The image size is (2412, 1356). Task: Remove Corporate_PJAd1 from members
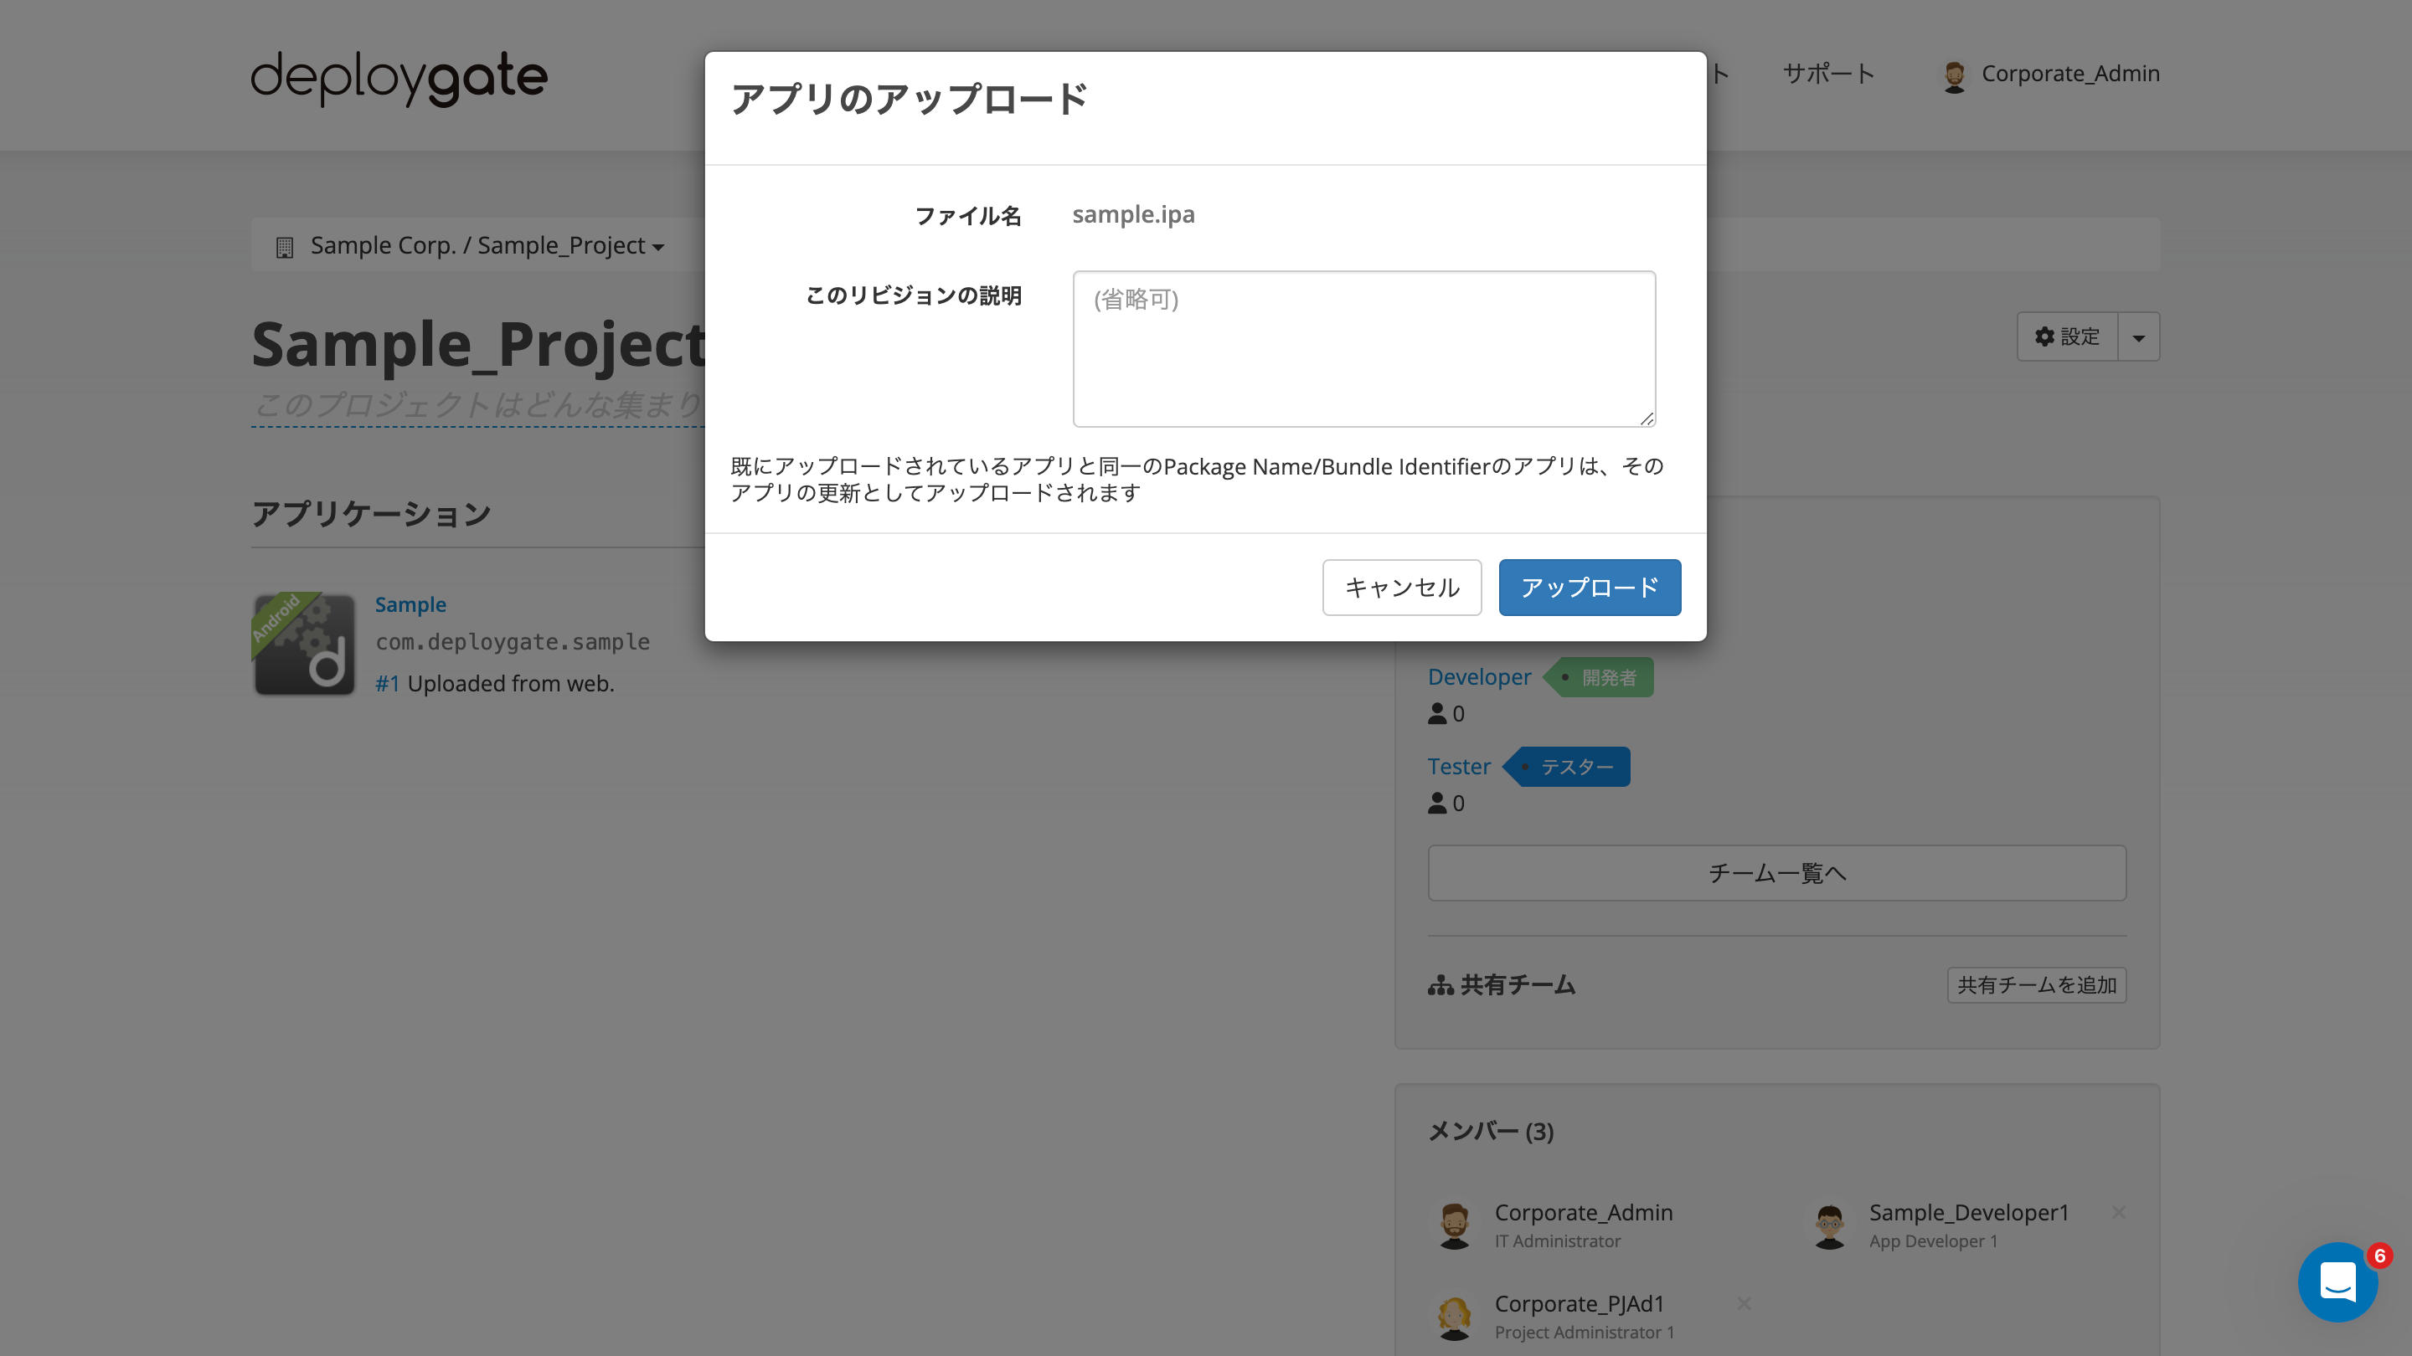pos(1745,1302)
